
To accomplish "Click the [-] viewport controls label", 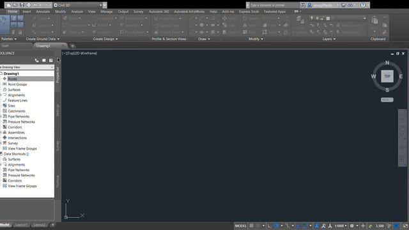I will (64, 53).
